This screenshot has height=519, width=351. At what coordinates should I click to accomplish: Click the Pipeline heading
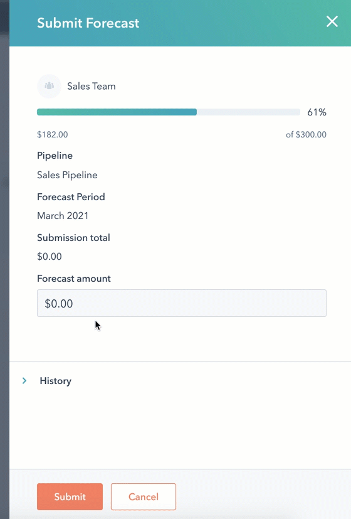[55, 156]
